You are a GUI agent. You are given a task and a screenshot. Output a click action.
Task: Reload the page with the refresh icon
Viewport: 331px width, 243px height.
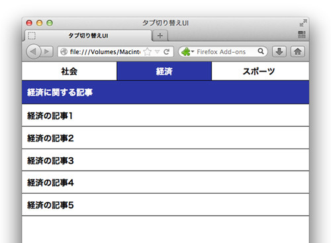coord(167,52)
